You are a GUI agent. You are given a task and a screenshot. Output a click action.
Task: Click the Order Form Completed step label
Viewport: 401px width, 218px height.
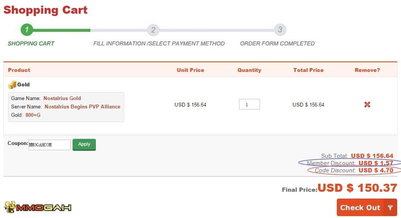277,43
